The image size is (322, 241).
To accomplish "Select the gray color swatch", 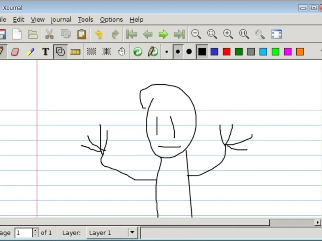I will click(x=251, y=52).
